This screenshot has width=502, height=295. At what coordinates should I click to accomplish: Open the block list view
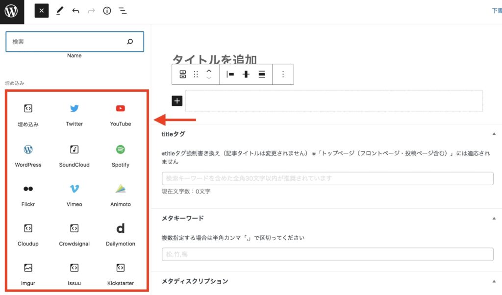123,11
